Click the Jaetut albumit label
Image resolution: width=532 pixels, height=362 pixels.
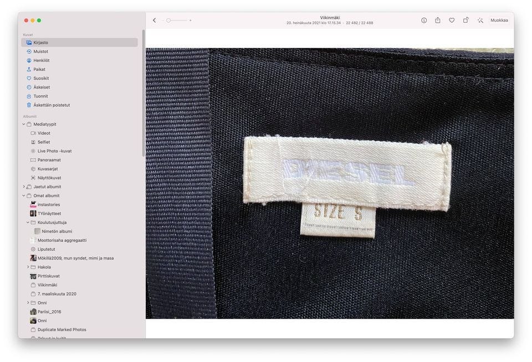click(x=47, y=187)
